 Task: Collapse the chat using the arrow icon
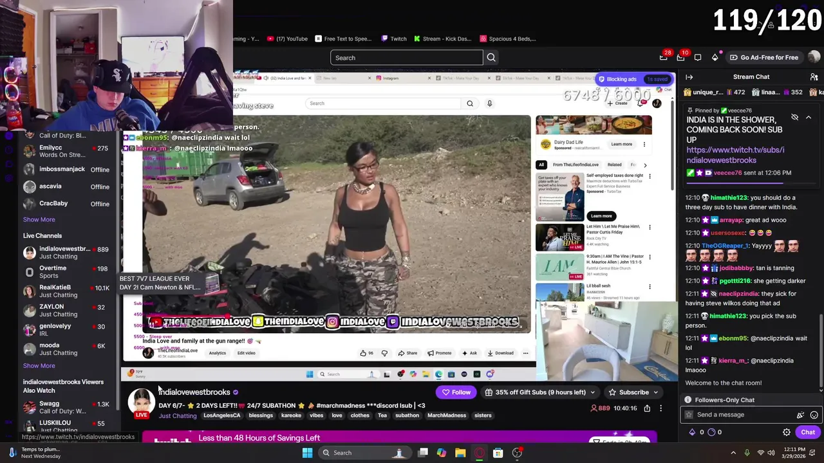689,77
